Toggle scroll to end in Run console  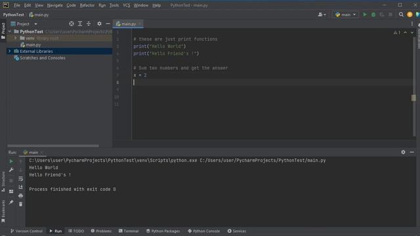[20, 187]
